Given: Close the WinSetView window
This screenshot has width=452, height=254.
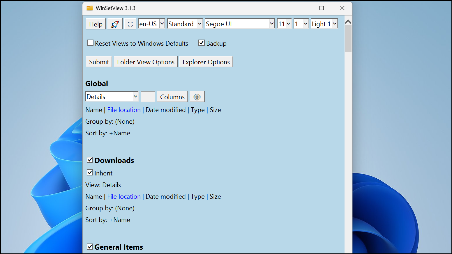Looking at the screenshot, I should tap(342, 8).
